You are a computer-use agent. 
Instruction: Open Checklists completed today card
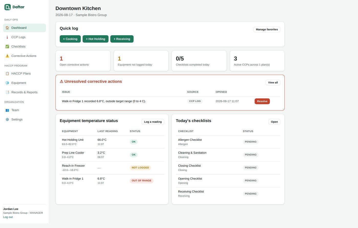point(199,61)
